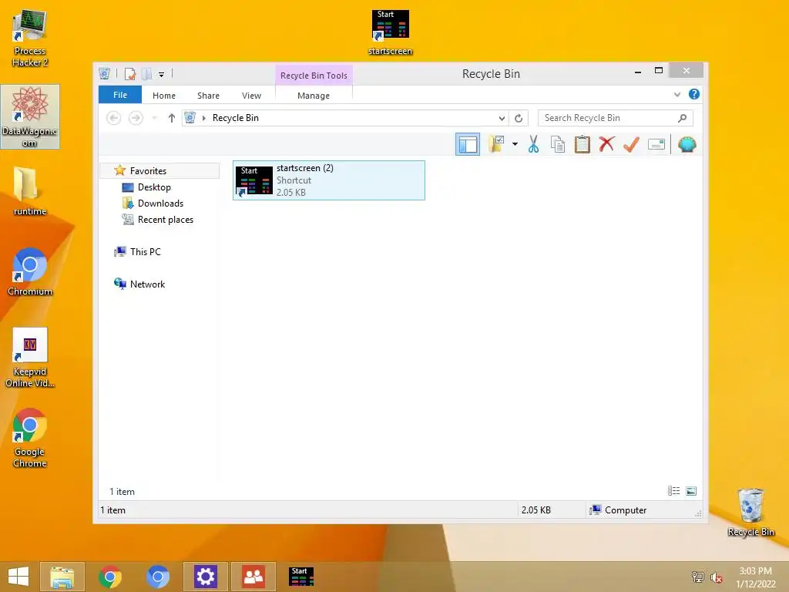Open the address bar history dropdown

[x=502, y=118]
